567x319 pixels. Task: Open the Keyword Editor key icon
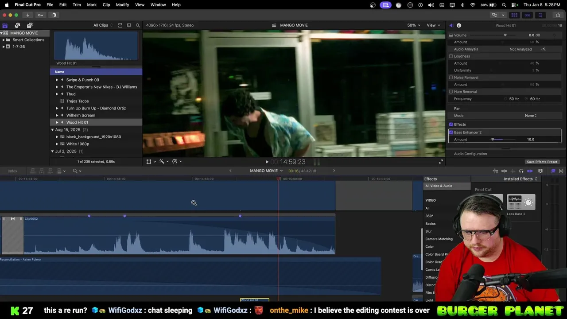pyautogui.click(x=40, y=15)
